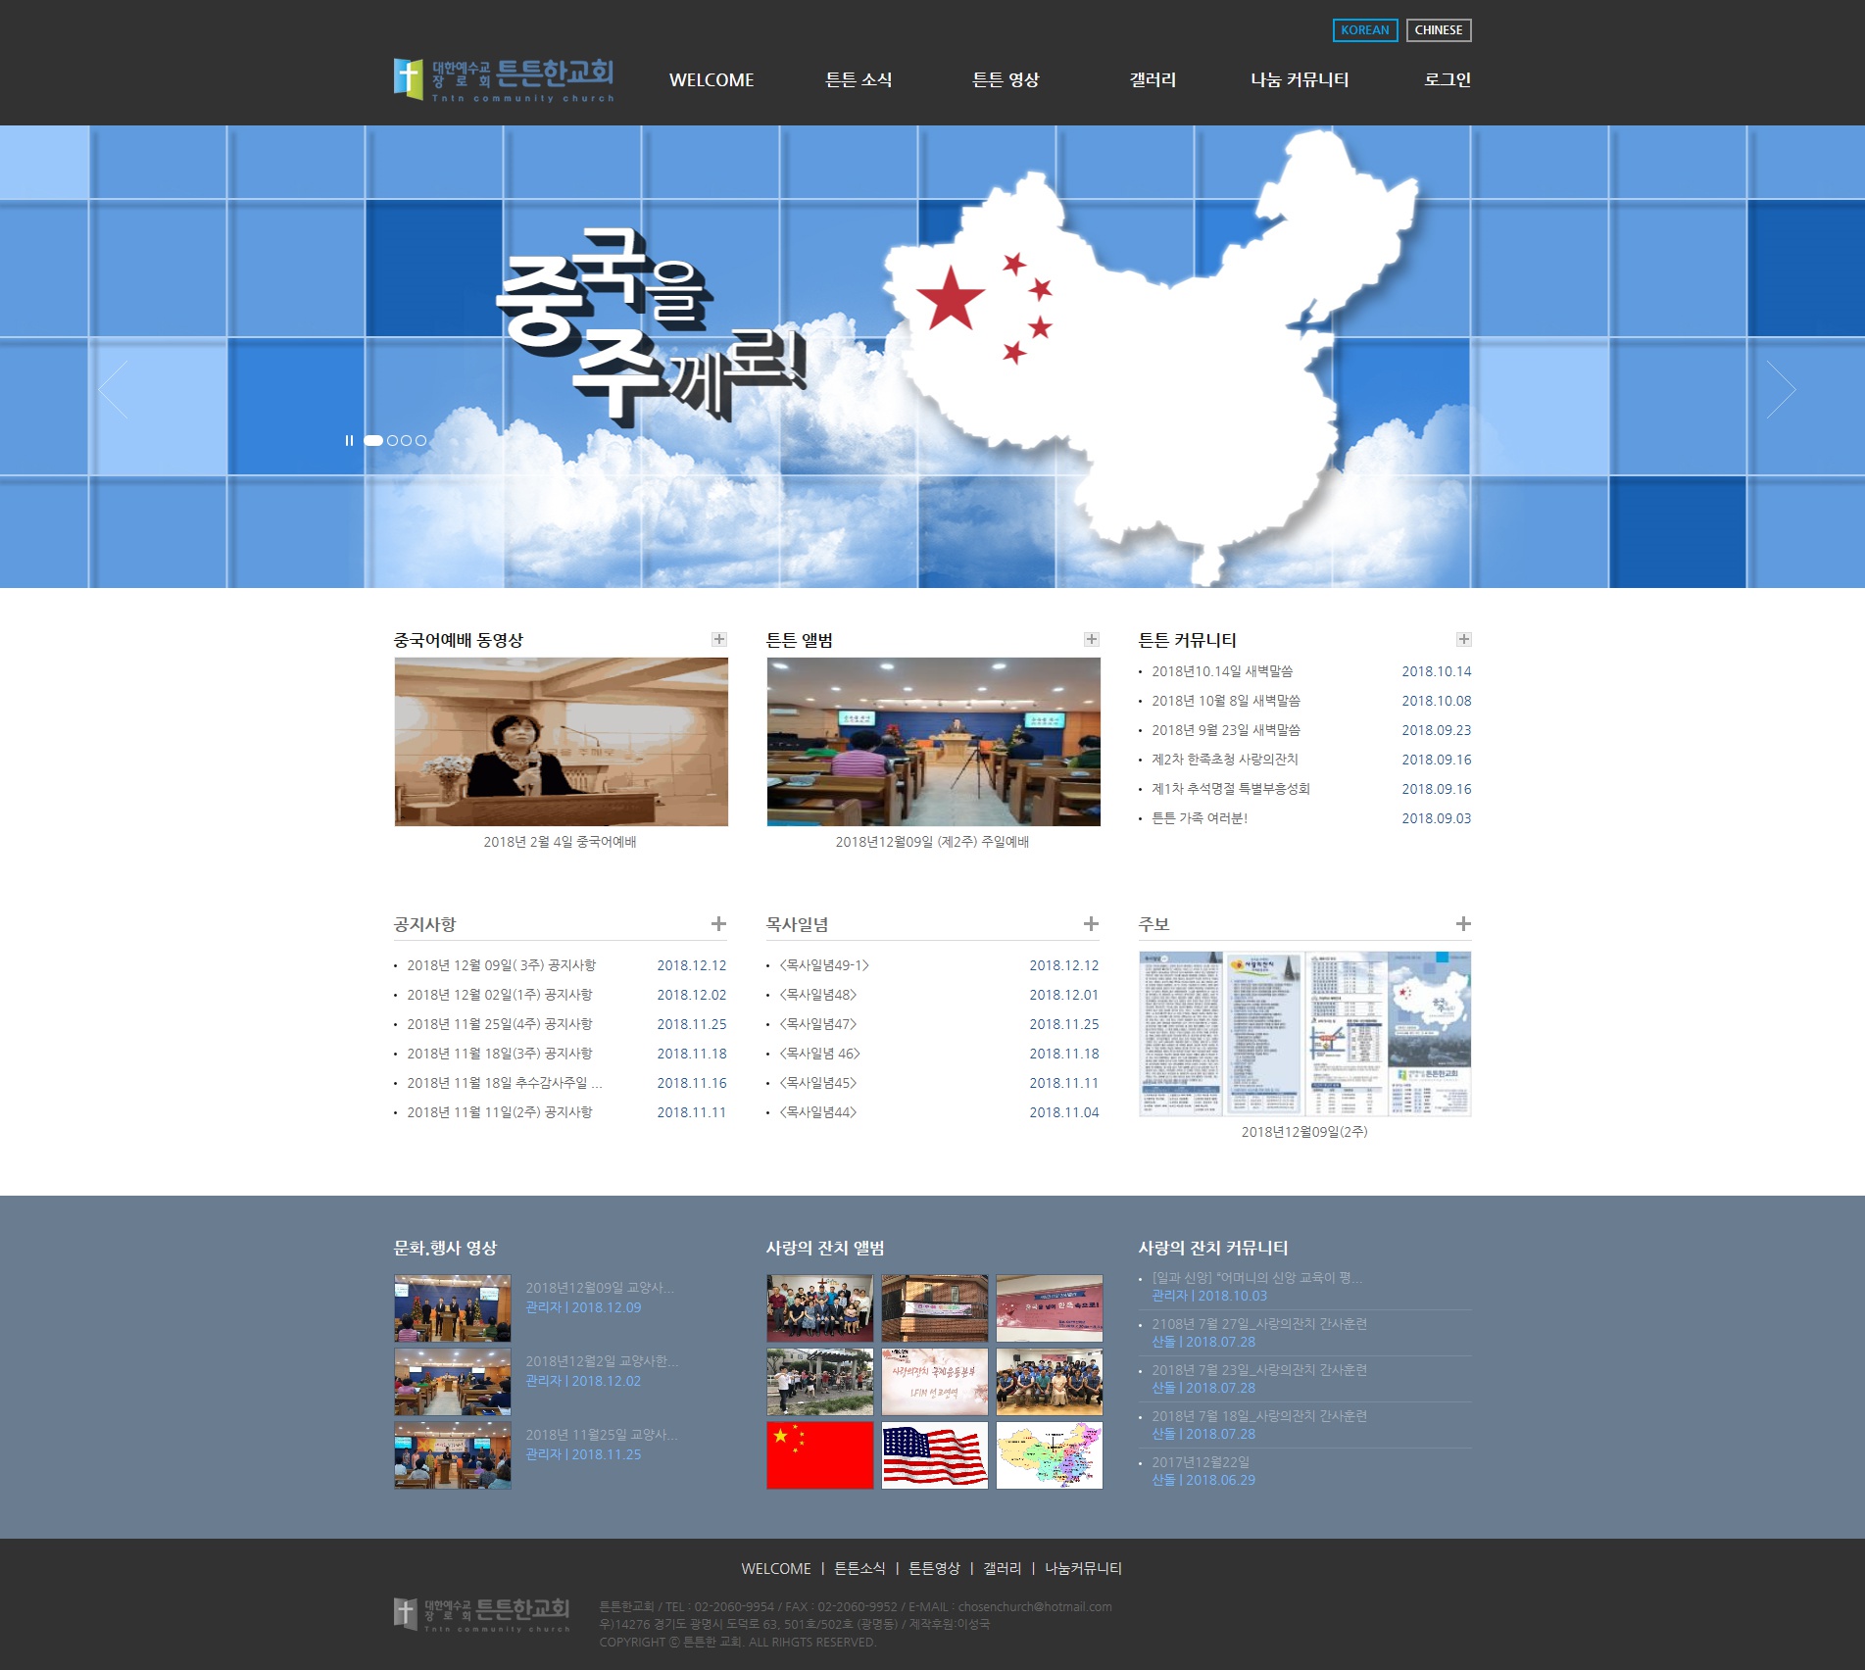Viewport: 1865px width, 1670px height.
Task: Click the 로그인 link
Action: 1447,80
